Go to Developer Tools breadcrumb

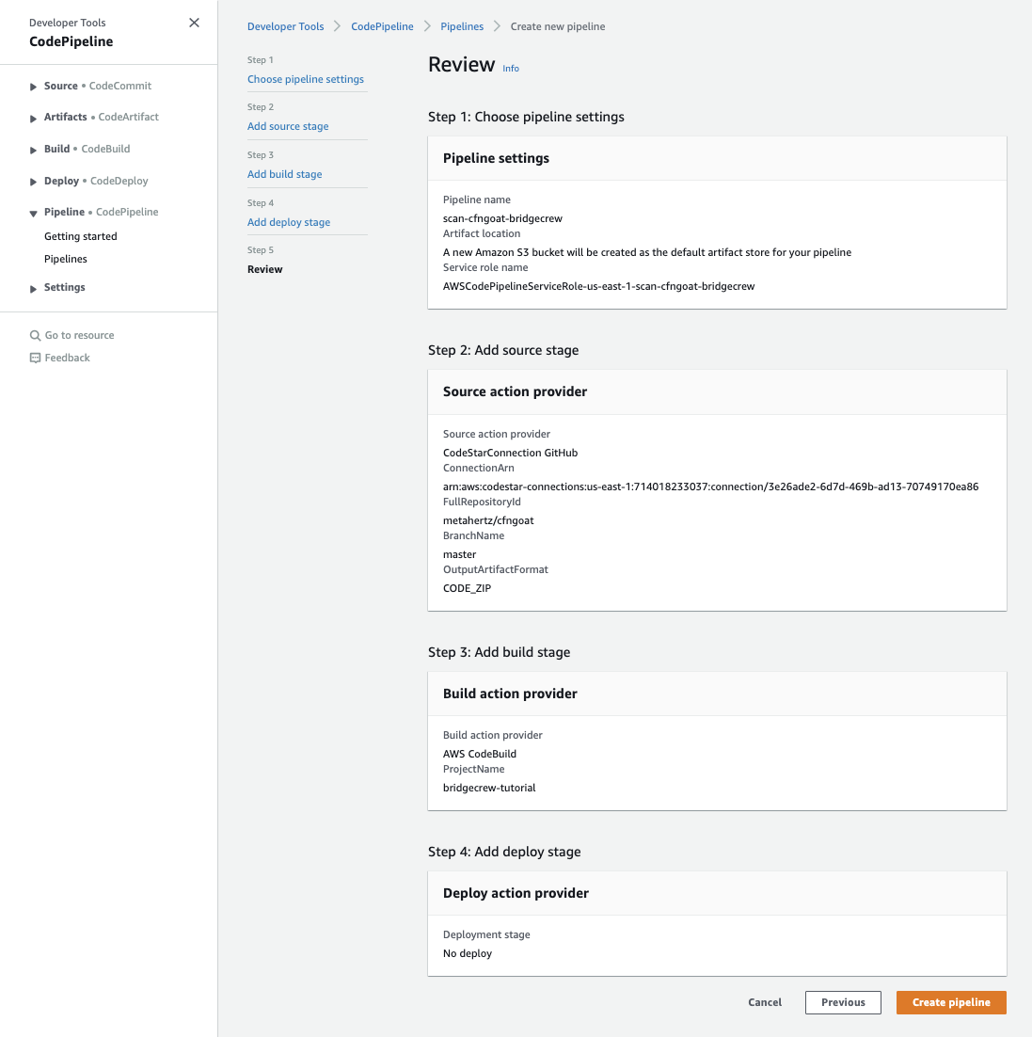pos(286,26)
